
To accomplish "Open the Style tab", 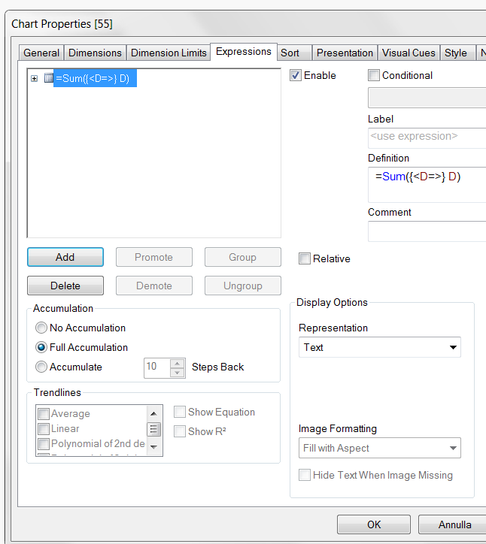I will click(457, 53).
